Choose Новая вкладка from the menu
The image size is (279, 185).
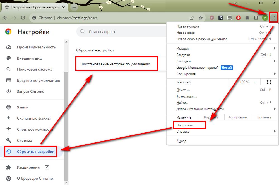[x=222, y=26]
